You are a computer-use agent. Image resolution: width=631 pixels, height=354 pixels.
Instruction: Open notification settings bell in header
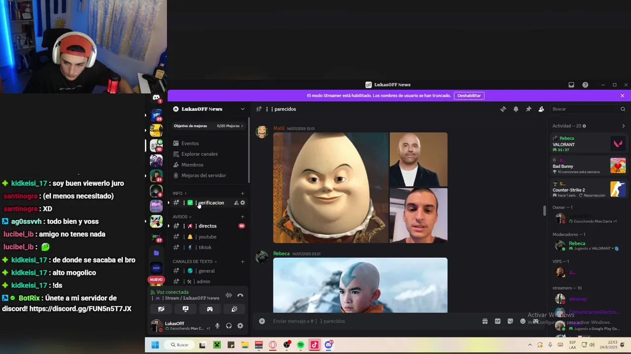tap(516, 109)
